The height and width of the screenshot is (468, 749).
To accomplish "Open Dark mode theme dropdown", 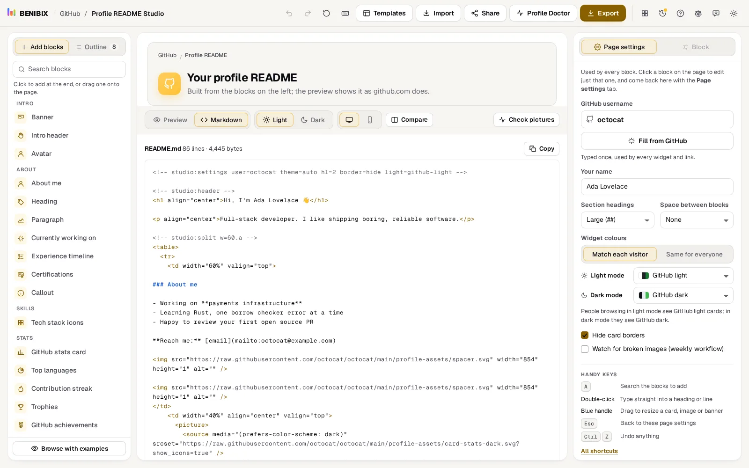I will tap(683, 295).
